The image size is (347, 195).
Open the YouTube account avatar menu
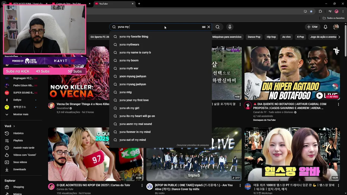pos(336,27)
